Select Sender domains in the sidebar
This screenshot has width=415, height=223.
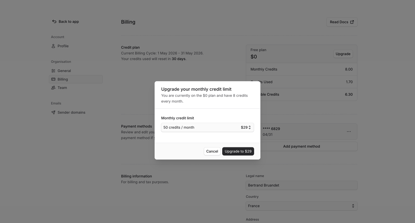76,112
